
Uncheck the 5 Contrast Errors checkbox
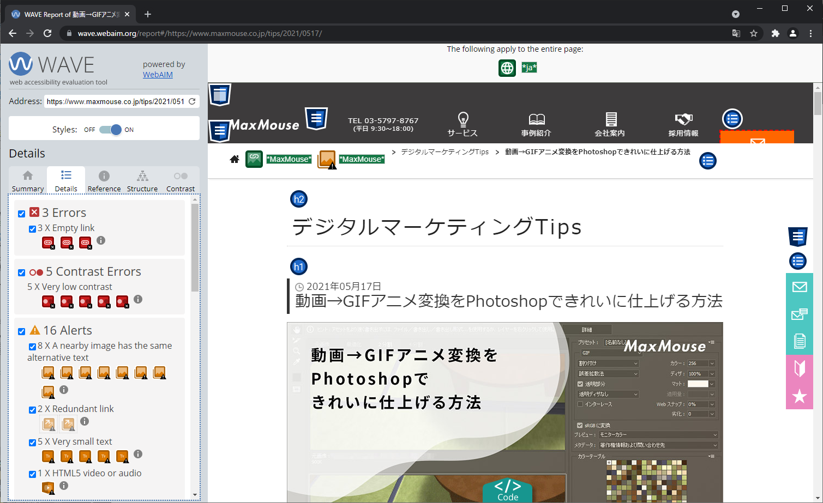tap(22, 272)
